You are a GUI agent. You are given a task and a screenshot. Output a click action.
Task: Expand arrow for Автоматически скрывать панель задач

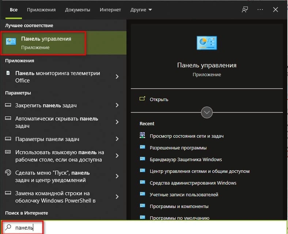[x=117, y=122]
